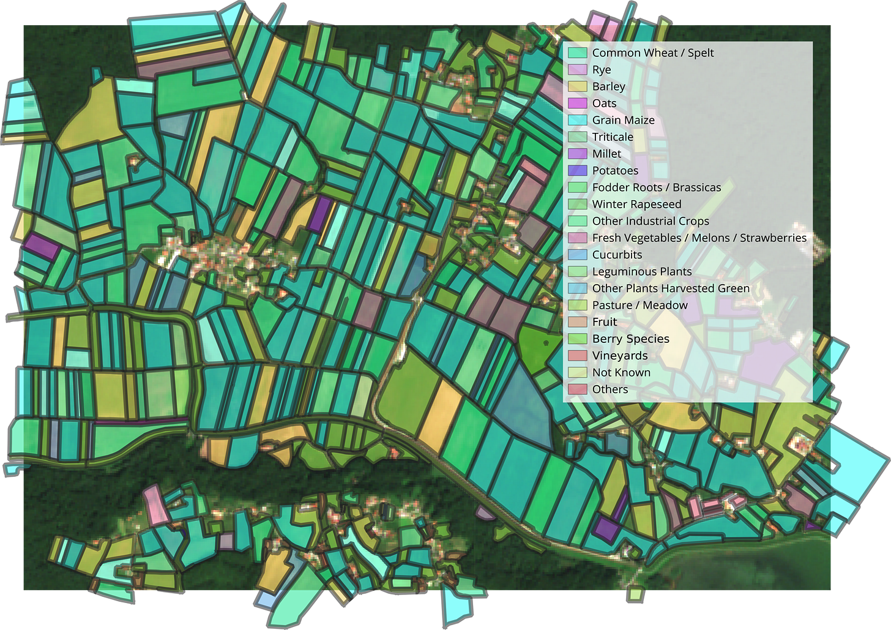This screenshot has width=891, height=630.
Task: Select the Berry Species legend label
Action: coord(631,339)
